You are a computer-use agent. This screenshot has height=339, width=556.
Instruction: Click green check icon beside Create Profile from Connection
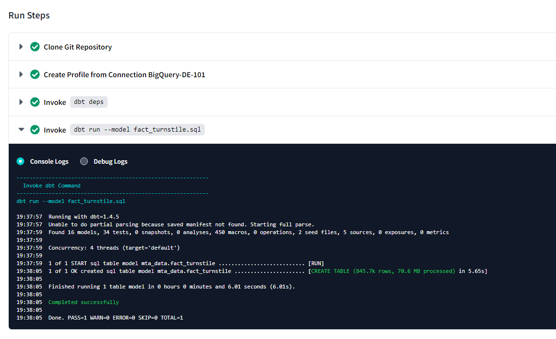tap(35, 74)
